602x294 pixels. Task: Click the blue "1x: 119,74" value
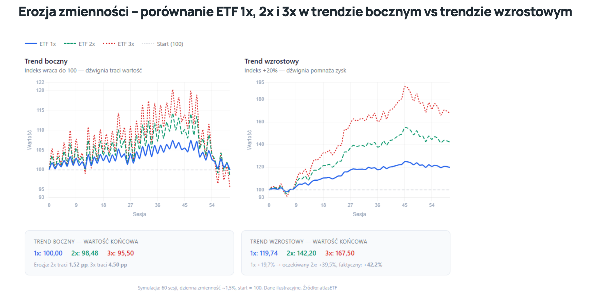click(x=264, y=253)
